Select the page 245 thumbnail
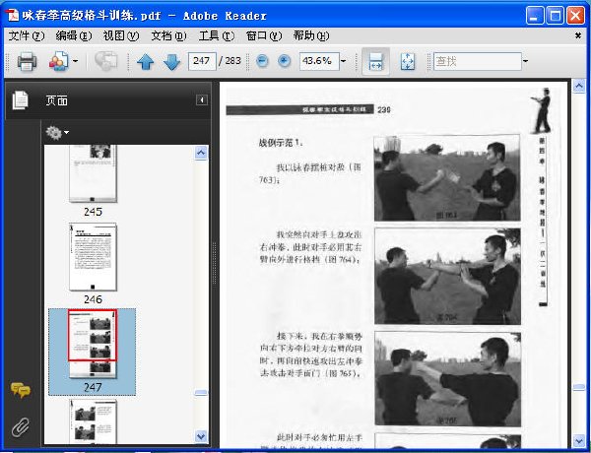The width and height of the screenshot is (591, 453). click(94, 173)
